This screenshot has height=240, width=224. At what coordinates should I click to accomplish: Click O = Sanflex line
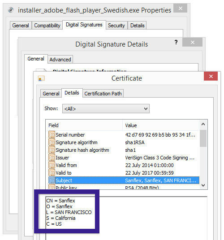click(x=59, y=206)
